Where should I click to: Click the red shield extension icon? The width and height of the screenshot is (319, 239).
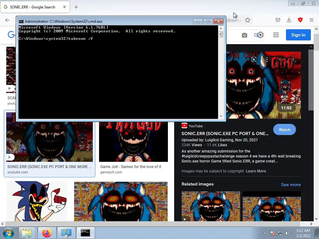pos(300,20)
